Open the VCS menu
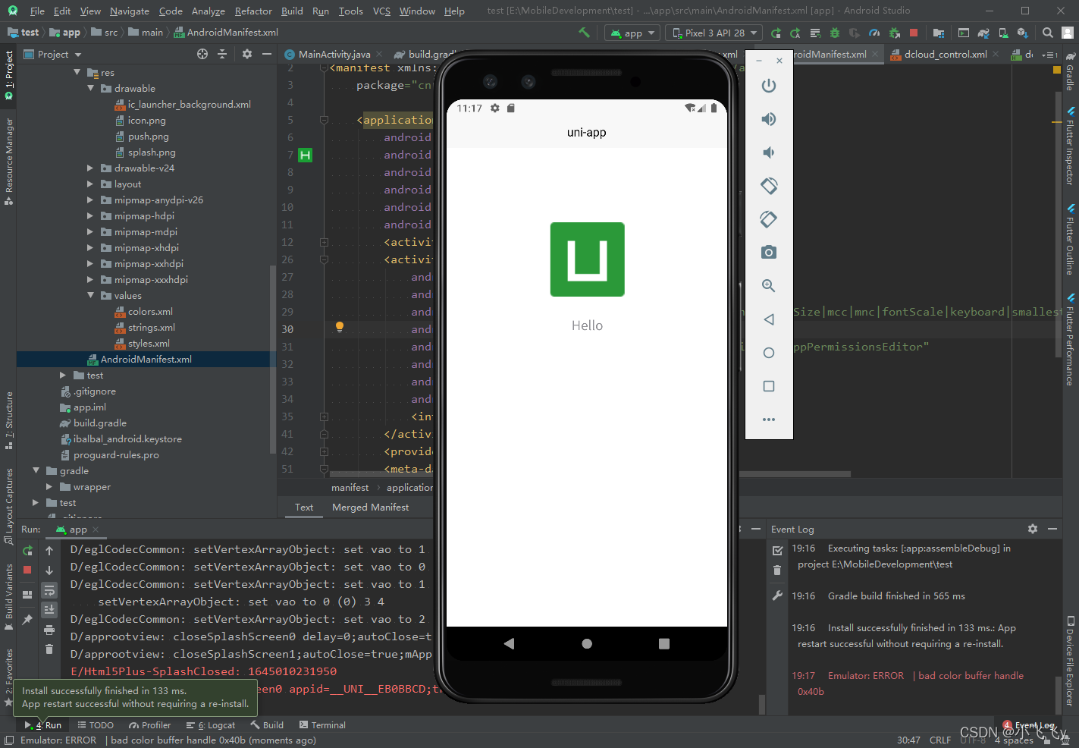Screen dimensions: 1079x748 coord(382,11)
